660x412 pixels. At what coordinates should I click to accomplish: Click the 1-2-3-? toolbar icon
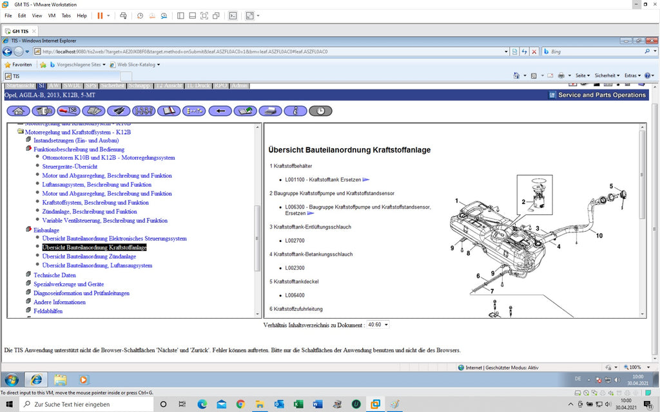pos(144,111)
